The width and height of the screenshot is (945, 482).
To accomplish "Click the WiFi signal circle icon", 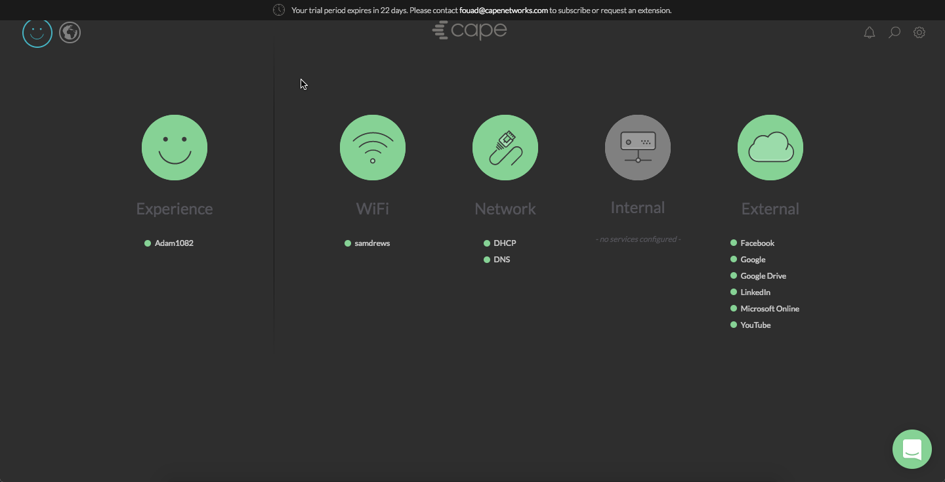I will (372, 148).
